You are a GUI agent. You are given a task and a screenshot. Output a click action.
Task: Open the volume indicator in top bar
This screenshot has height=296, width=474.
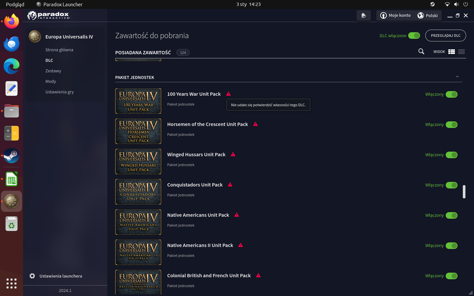[456, 4]
